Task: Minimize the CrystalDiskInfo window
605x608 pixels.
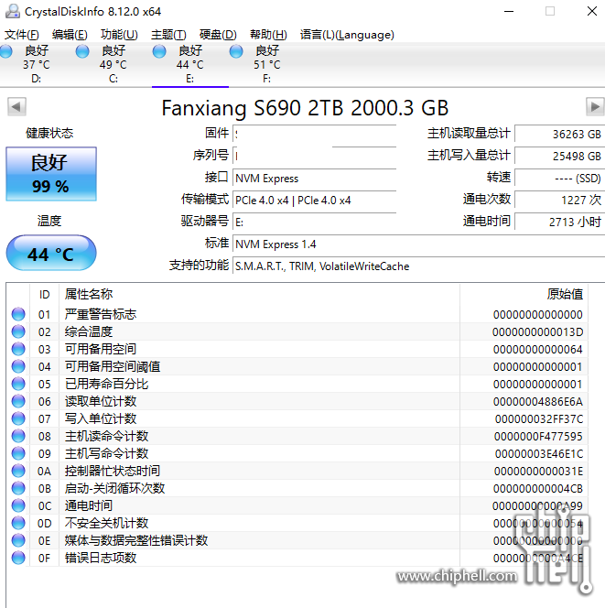Action: [x=509, y=11]
